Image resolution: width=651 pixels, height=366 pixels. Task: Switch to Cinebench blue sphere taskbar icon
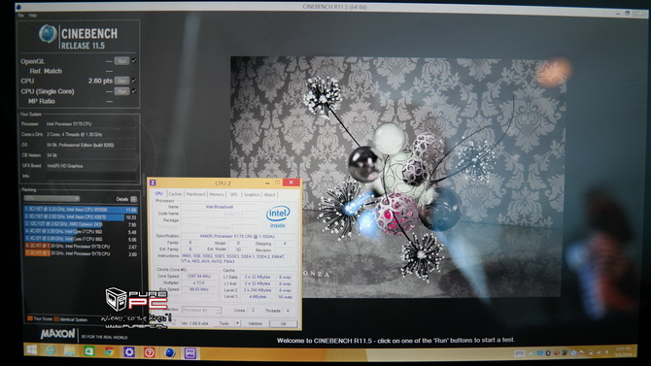[x=170, y=353]
